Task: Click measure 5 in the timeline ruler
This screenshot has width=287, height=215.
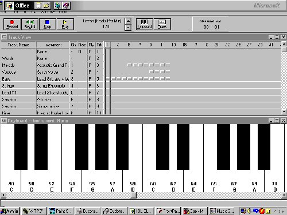Action: click(129, 45)
